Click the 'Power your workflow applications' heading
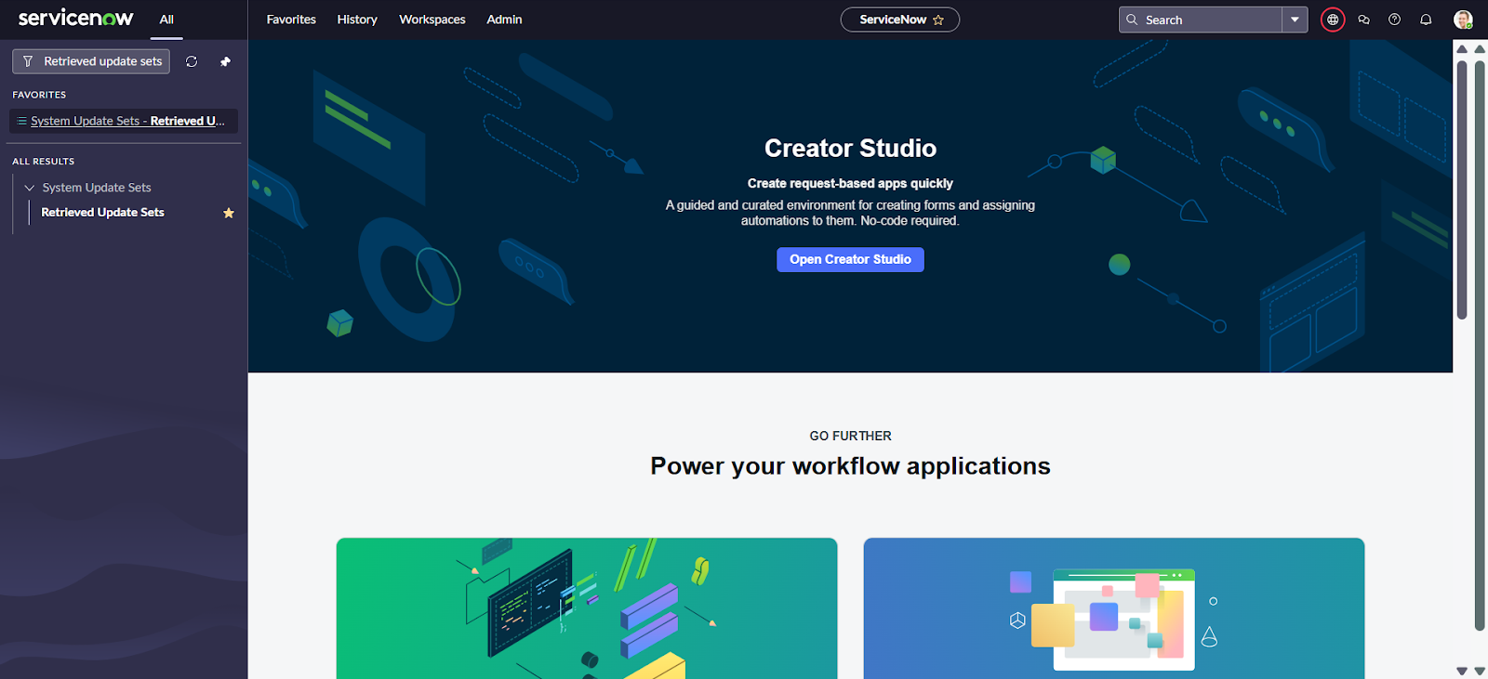 [x=850, y=466]
